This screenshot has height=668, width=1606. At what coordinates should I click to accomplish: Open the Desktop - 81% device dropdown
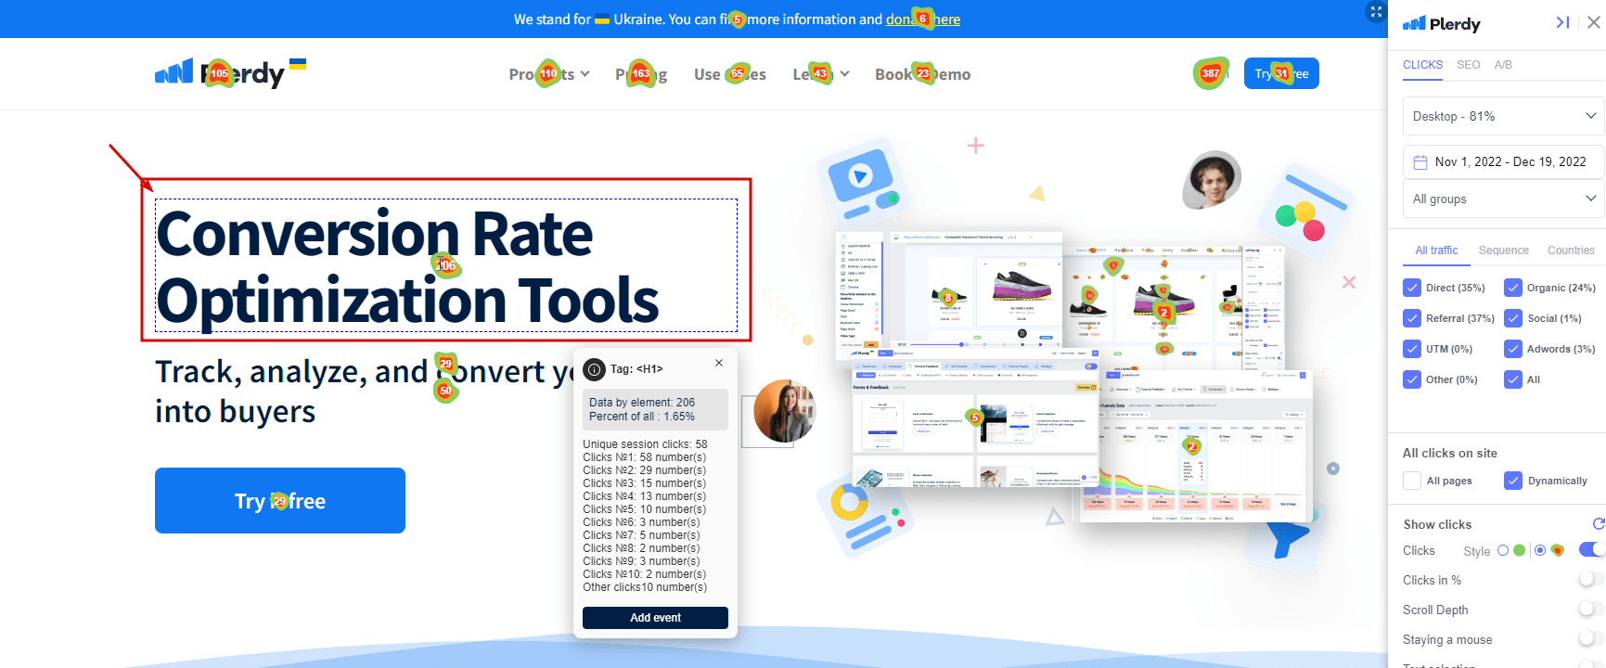pyautogui.click(x=1503, y=116)
